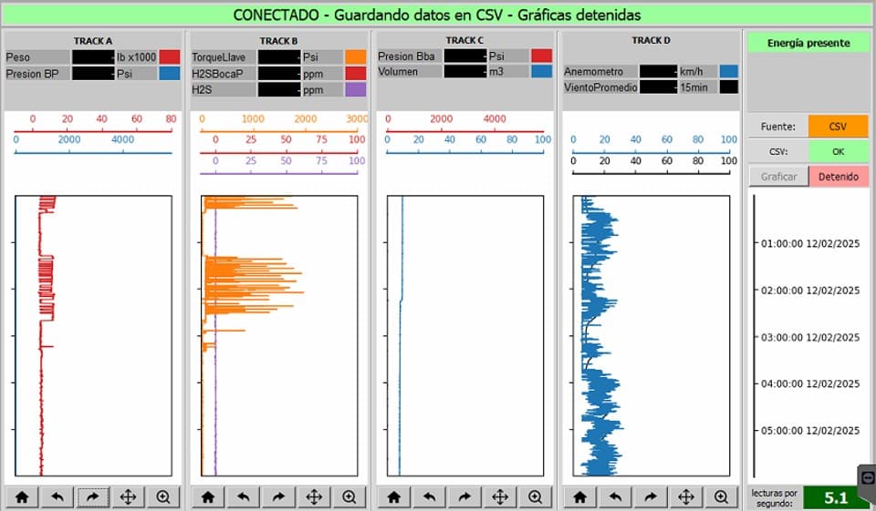
Task: Click the Energía presente indicator
Action: [808, 43]
